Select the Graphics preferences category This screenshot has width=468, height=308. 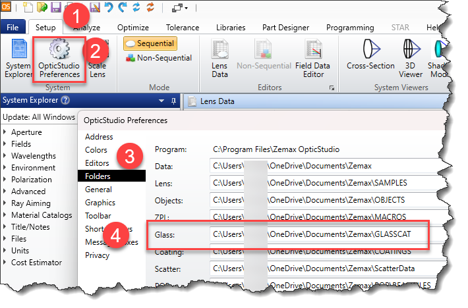coord(100,203)
